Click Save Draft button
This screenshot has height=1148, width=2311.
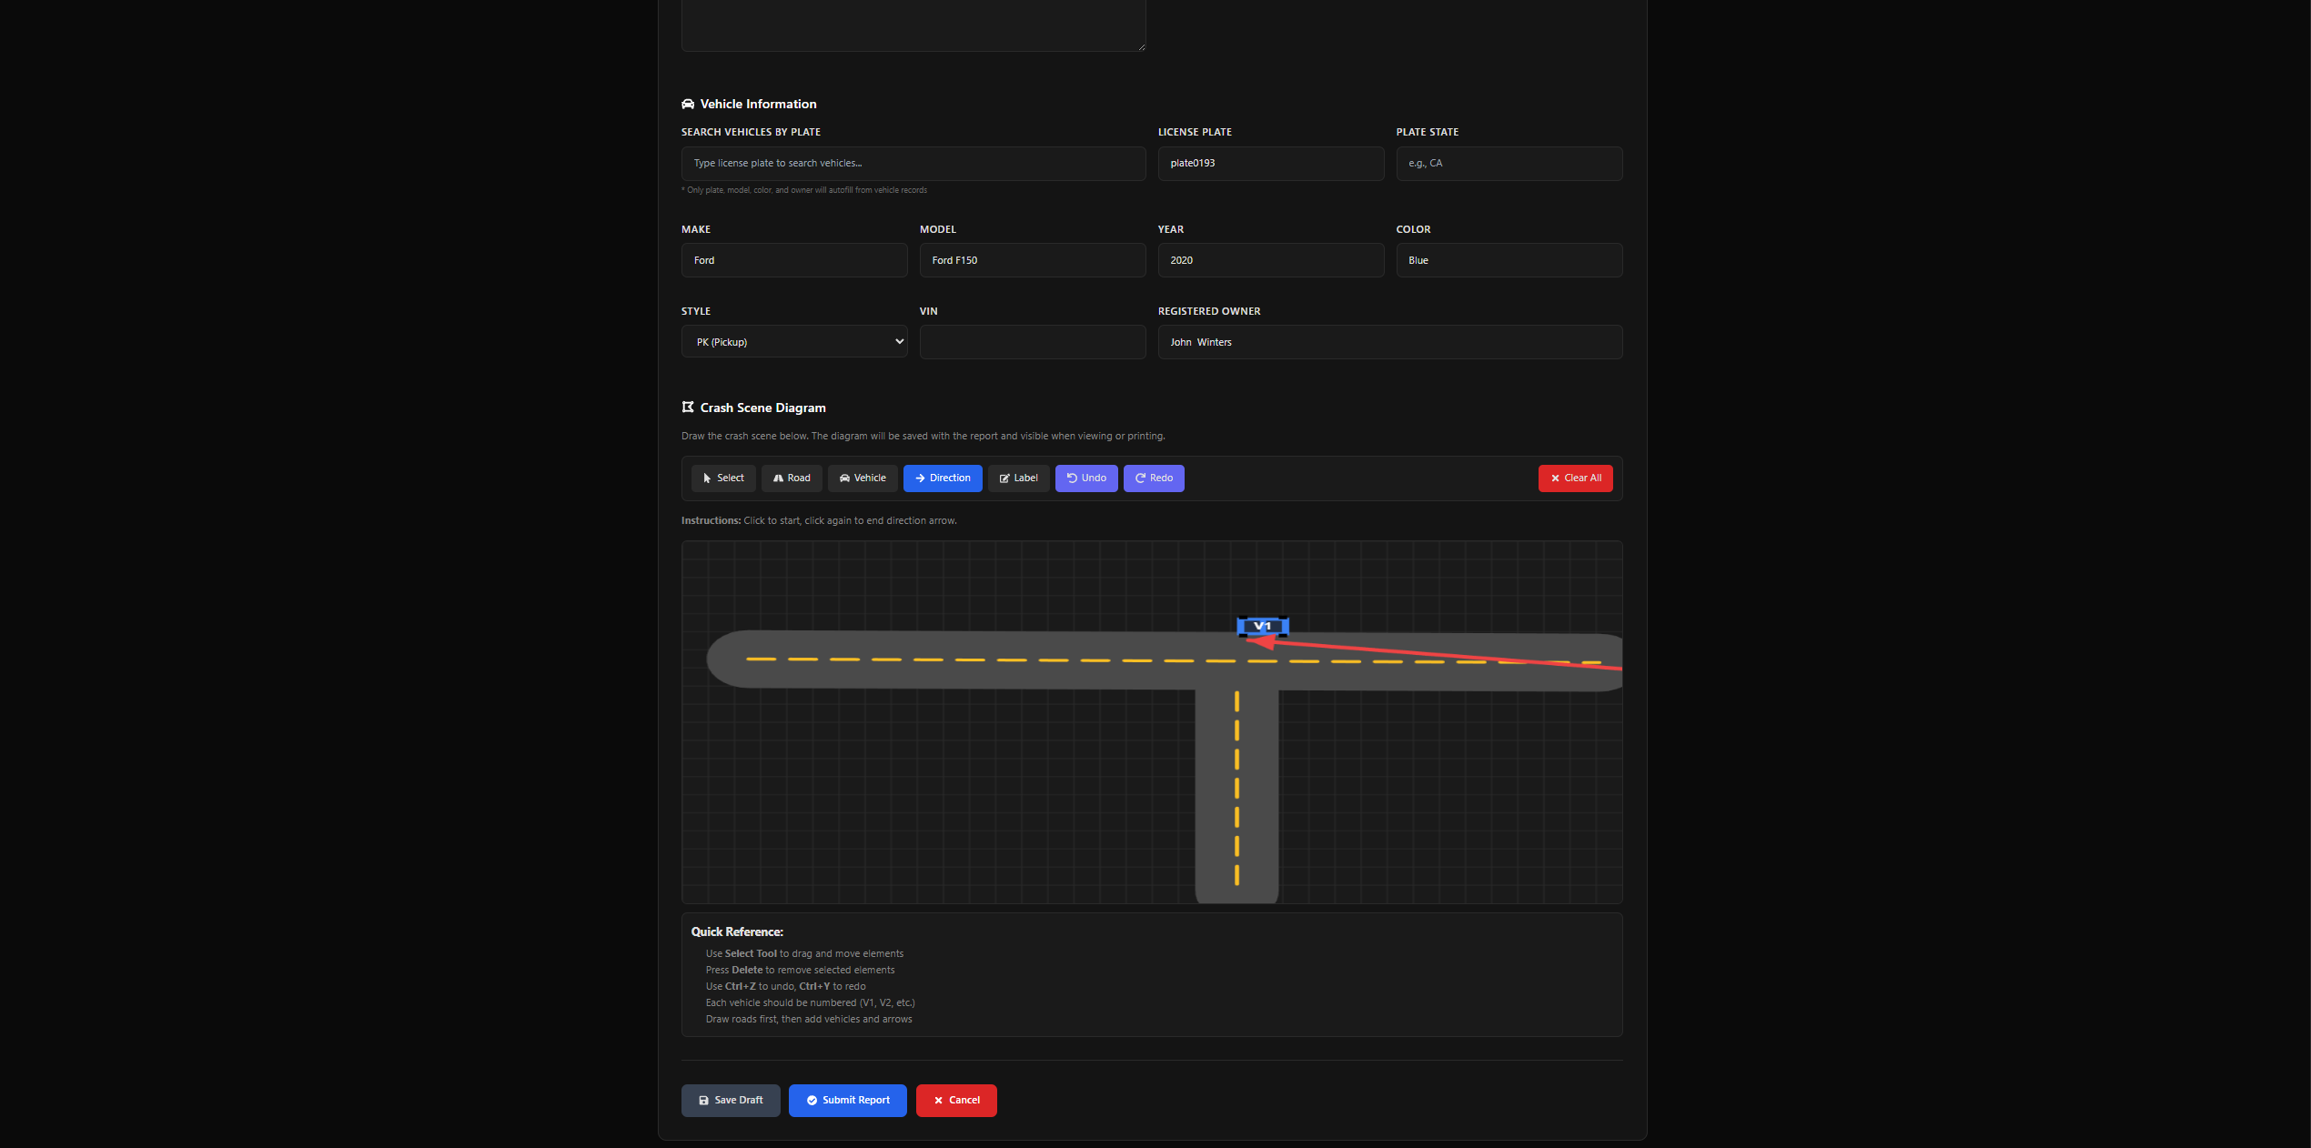pyautogui.click(x=730, y=1101)
